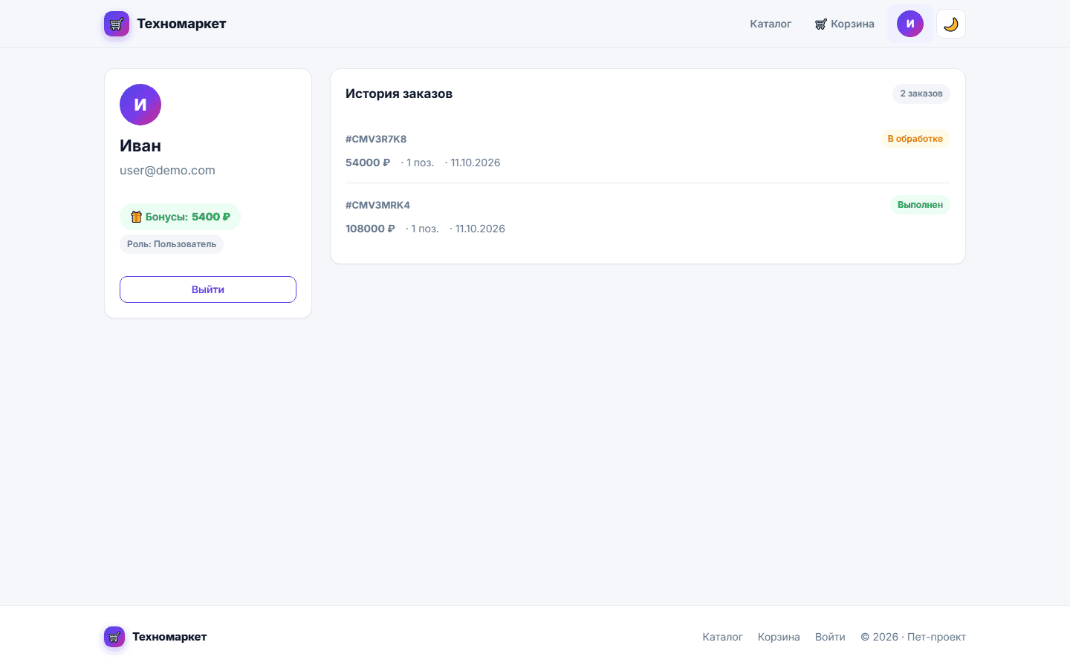Click the gift icon next to Бонусы

(x=136, y=217)
